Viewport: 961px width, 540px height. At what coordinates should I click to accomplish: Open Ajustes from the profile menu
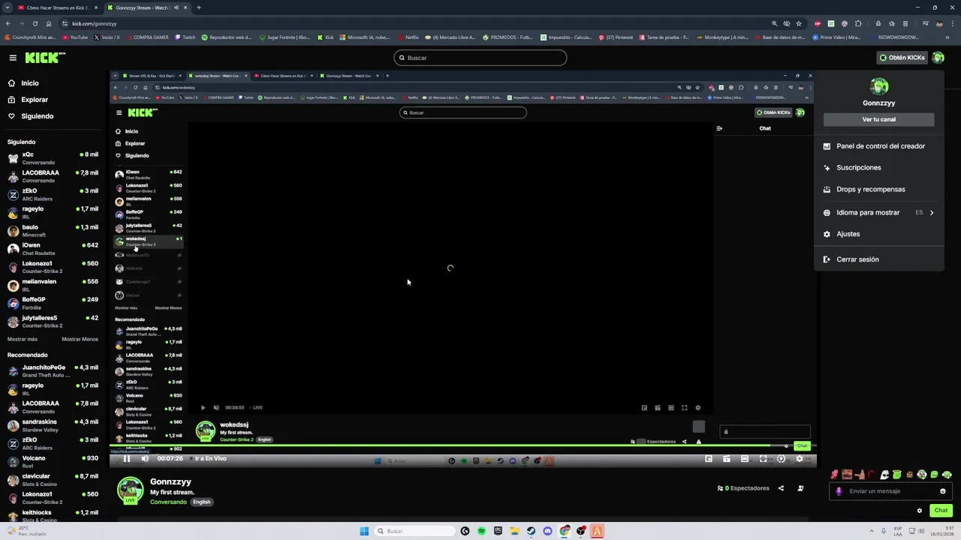point(878,234)
